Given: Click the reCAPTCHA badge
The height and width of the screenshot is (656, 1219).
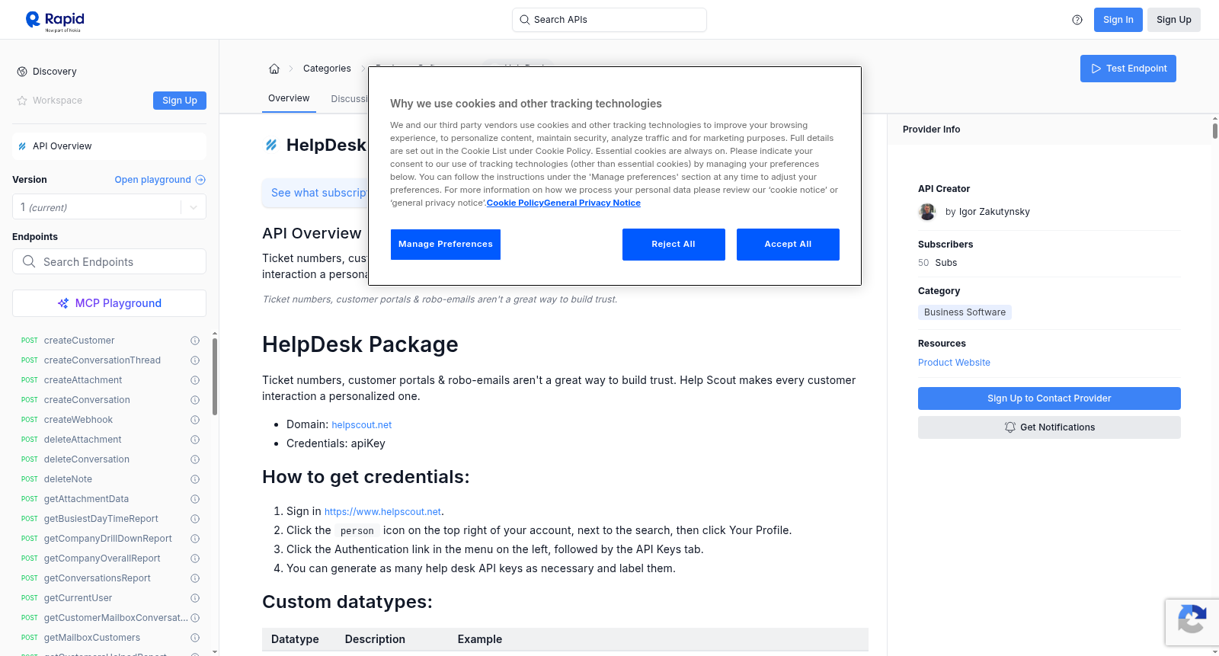Looking at the screenshot, I should (1192, 622).
